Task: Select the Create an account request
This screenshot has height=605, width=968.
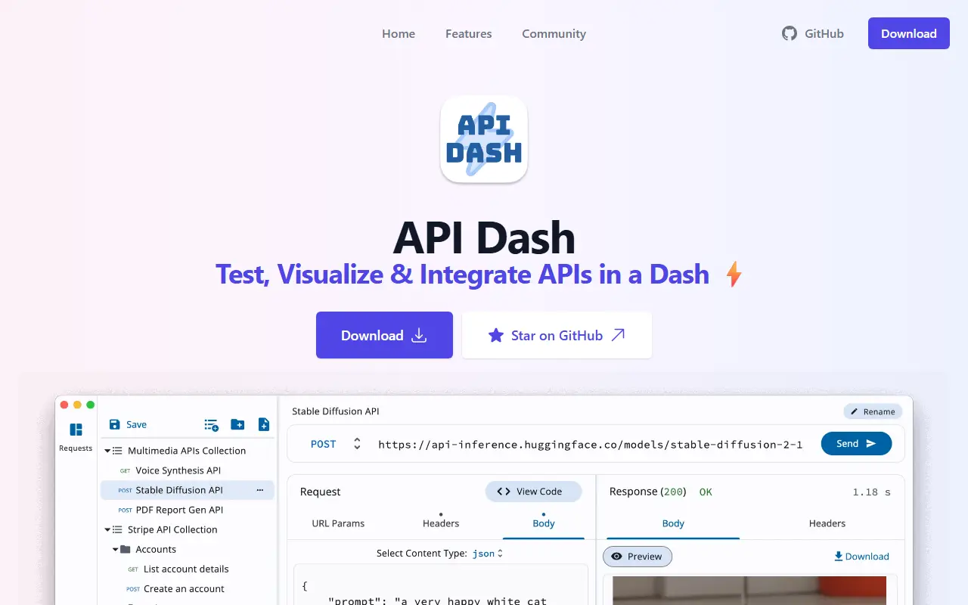Action: pyautogui.click(x=184, y=588)
